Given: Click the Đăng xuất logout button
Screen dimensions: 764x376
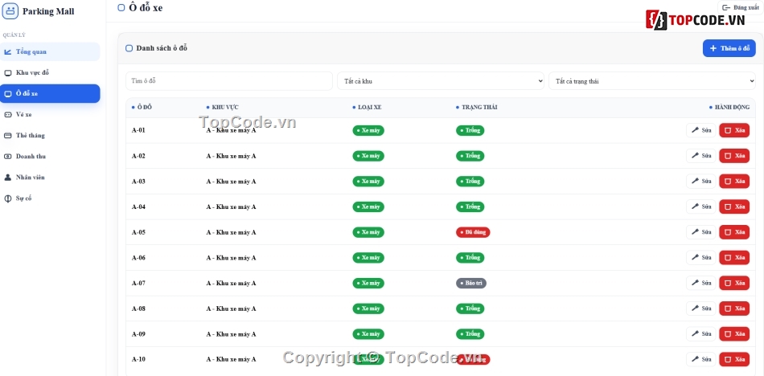Looking at the screenshot, I should click(740, 7).
